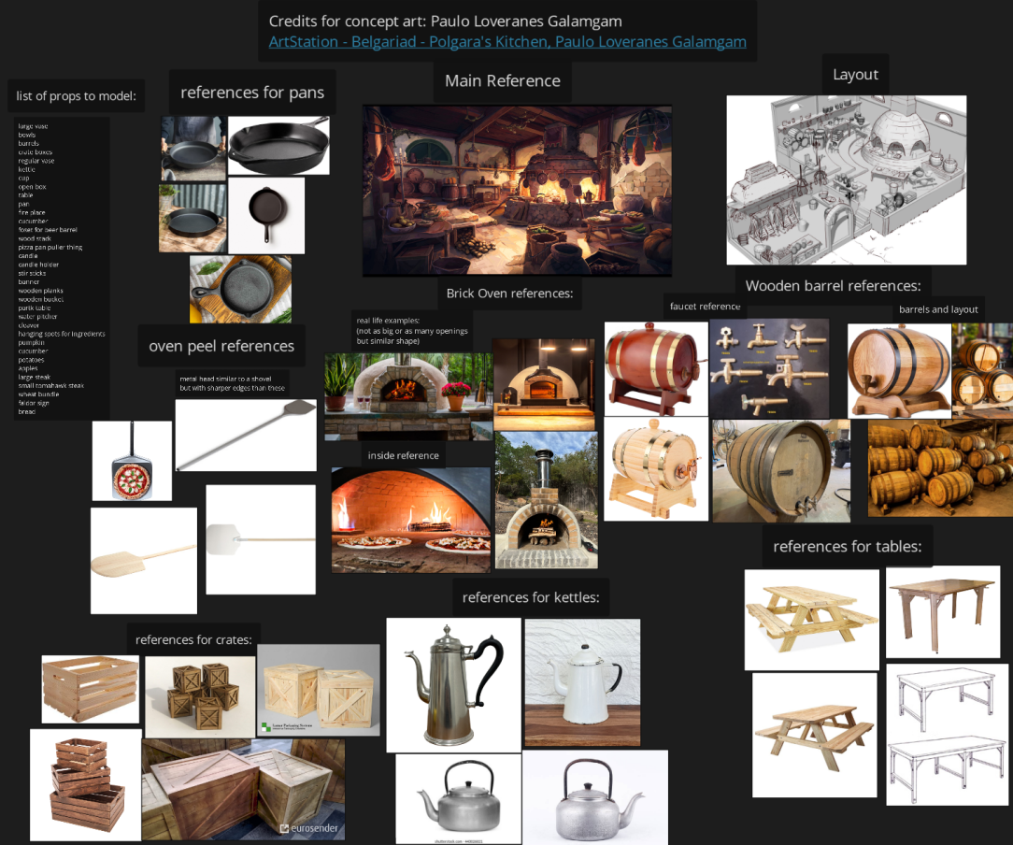Select the red barrel with gold bands image

(x=656, y=369)
